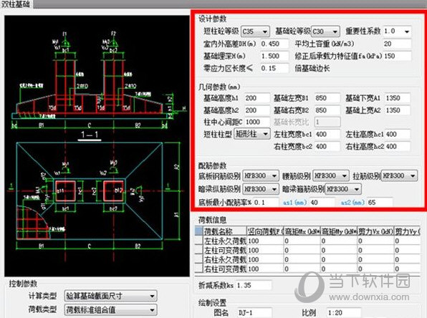Click the 承载力特征值fa field 150

pos(397,56)
